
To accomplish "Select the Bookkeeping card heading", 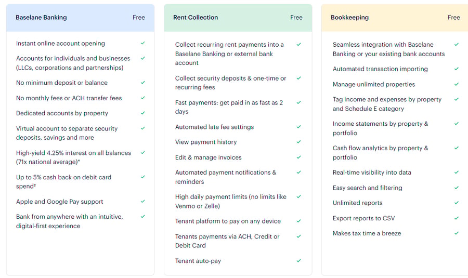I will 349,17.
